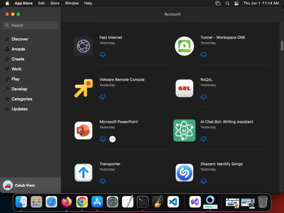This screenshot has height=213, width=284.
Task: Open the Help menu
Action: [88, 3]
